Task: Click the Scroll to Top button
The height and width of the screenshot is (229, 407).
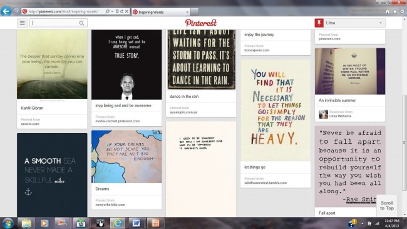Action: point(387,206)
